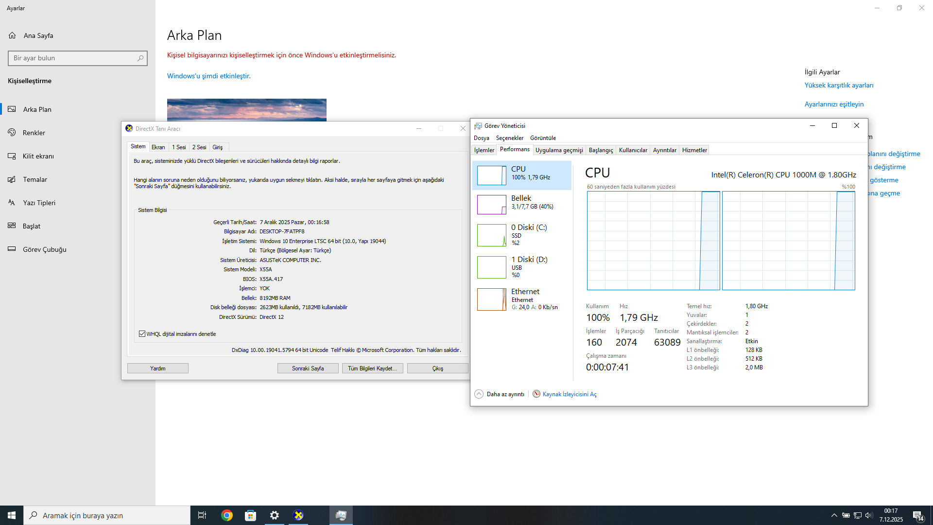Open Renkler palette icon in sidebar

pos(12,133)
